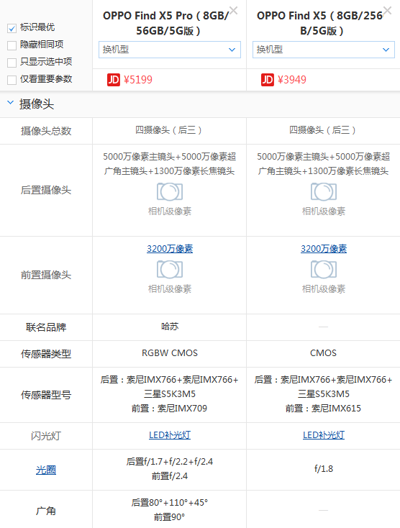Click the f/1.8 aperture value
This screenshot has width=400, height=528.
pyautogui.click(x=324, y=469)
